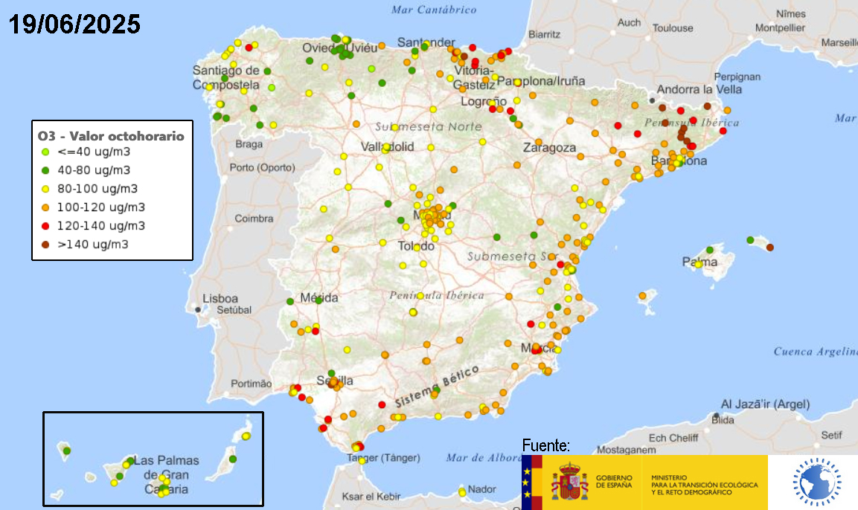
Task: Select the Canary Islands inset panel
Action: tap(153, 459)
